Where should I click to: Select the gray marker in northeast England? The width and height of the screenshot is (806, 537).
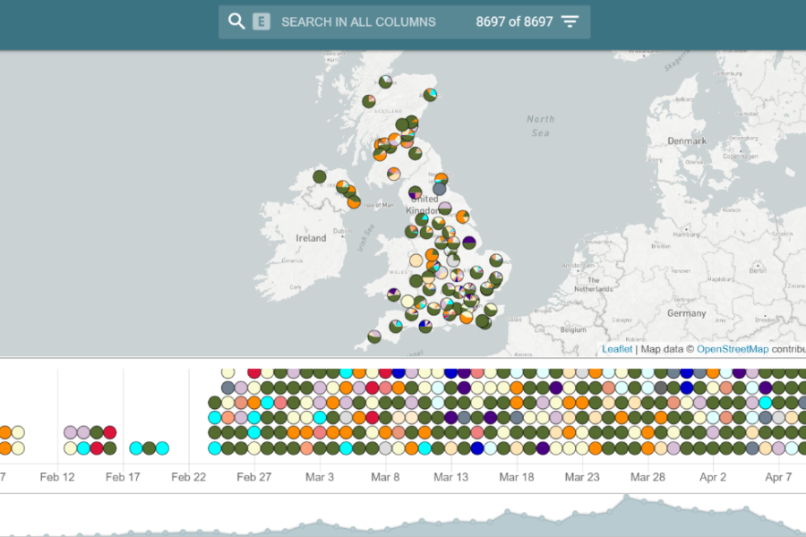point(439,190)
